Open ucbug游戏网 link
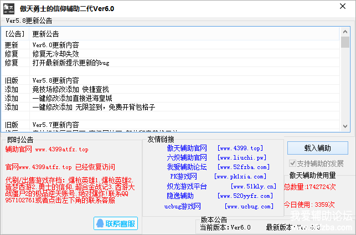The height and width of the screenshot is (235, 356). (x=183, y=206)
